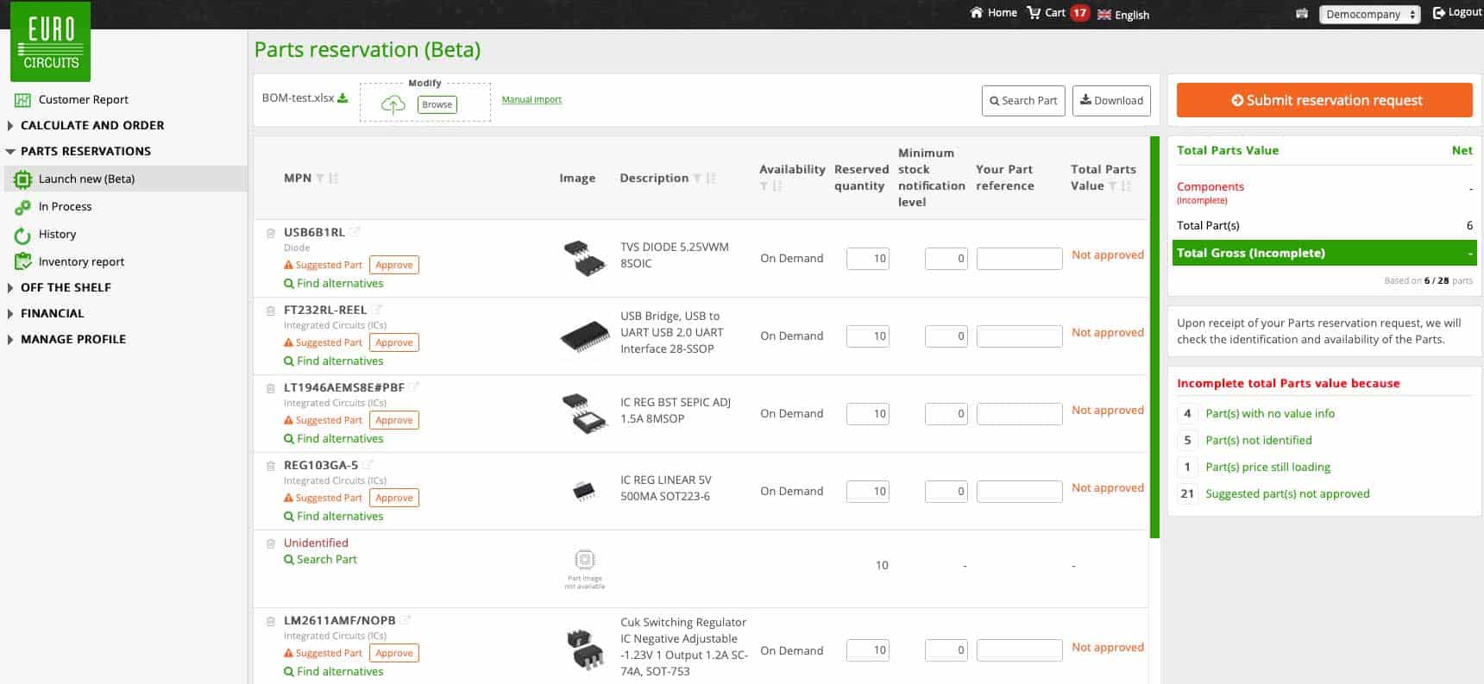This screenshot has height=684, width=1484.
Task: Click Part(s) price still loading
Action: (x=1267, y=467)
